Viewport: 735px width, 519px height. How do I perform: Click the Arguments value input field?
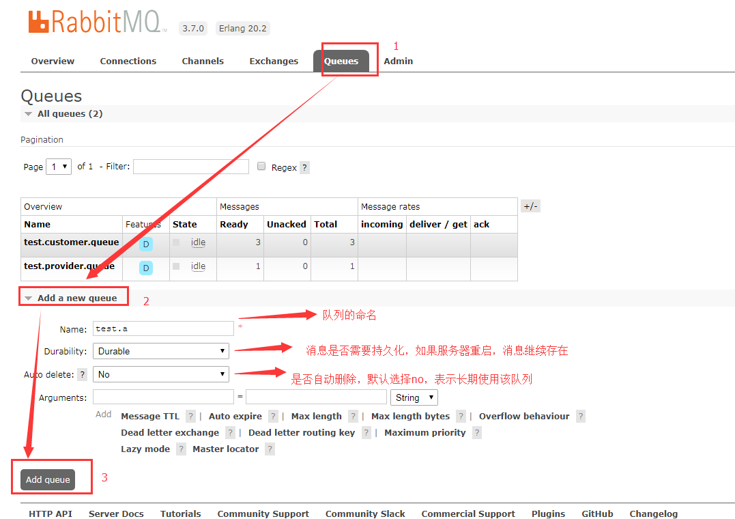pos(317,397)
